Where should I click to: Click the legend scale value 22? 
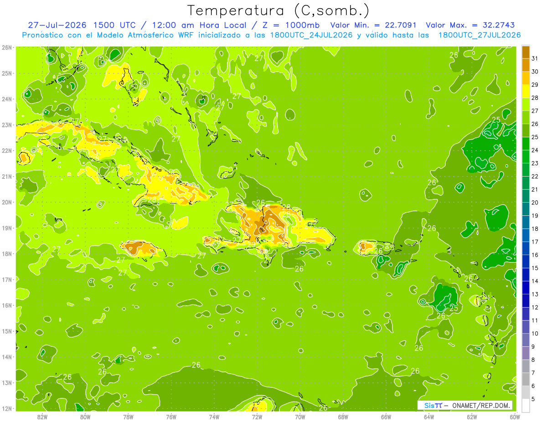(535, 177)
